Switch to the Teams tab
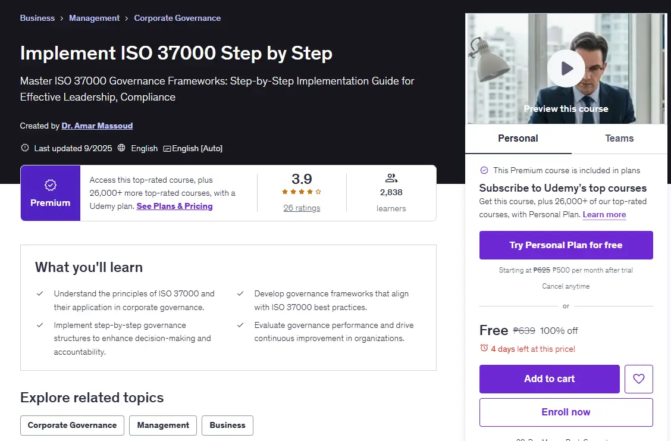The width and height of the screenshot is (671, 441). pos(619,138)
